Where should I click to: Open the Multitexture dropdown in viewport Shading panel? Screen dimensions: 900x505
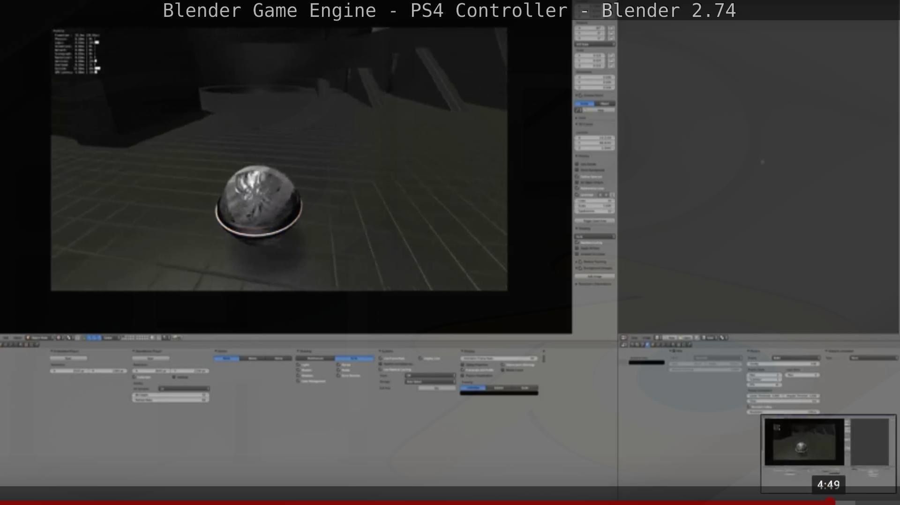[x=594, y=237]
